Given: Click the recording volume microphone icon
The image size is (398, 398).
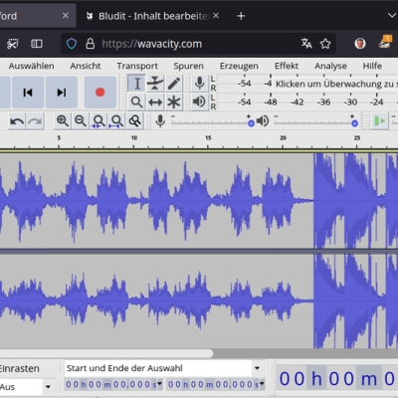Looking at the screenshot, I should [160, 121].
